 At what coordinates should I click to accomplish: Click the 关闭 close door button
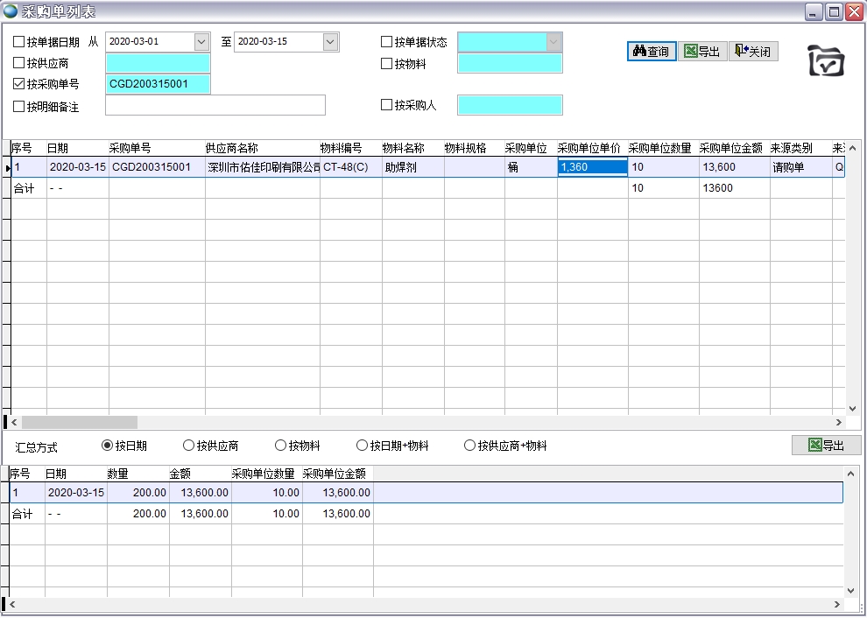[x=752, y=52]
